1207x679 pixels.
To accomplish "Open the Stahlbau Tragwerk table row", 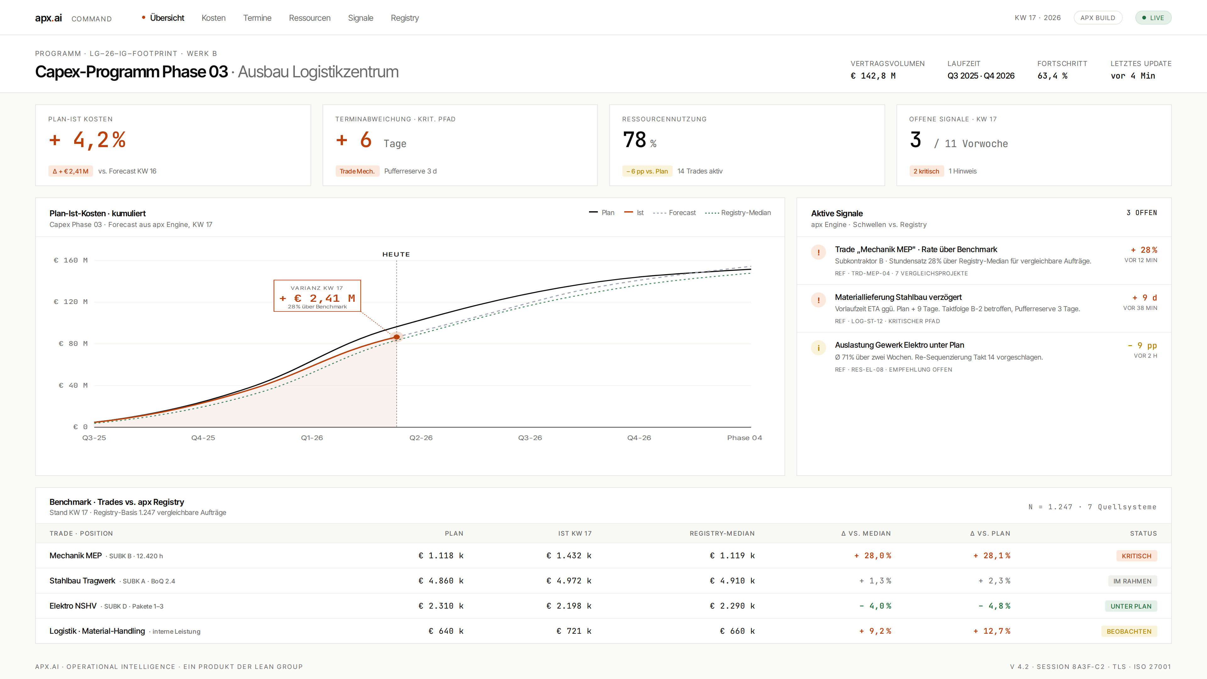I will coord(603,581).
